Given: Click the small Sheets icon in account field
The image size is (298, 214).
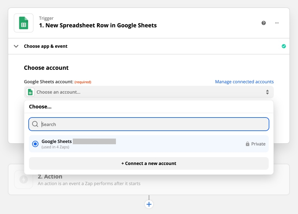Looking at the screenshot, I should coord(30,92).
